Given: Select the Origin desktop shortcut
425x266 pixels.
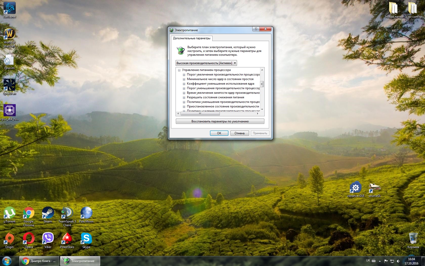Looking at the screenshot, I should click(x=10, y=240).
